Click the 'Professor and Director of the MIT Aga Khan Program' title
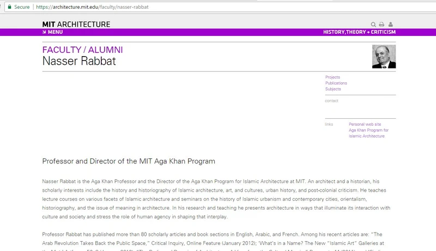 (x=129, y=161)
